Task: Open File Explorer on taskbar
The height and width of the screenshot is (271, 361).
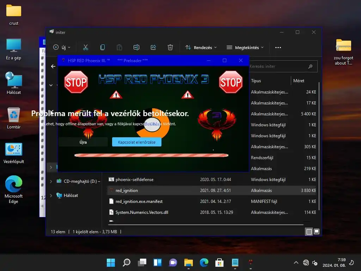Action: coord(189,263)
